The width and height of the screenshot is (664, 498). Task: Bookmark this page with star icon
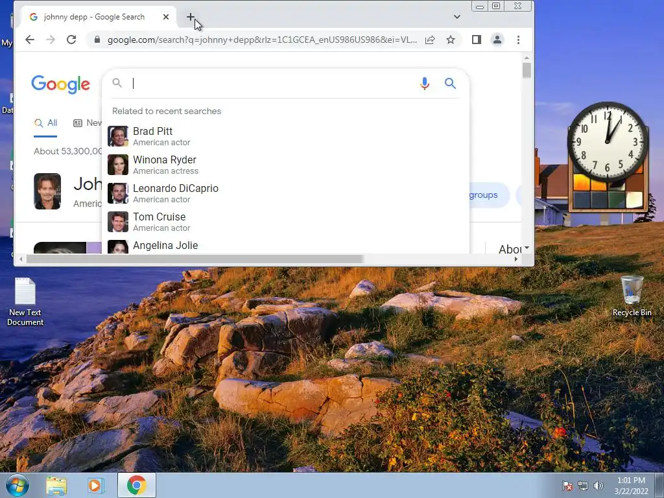tap(451, 40)
